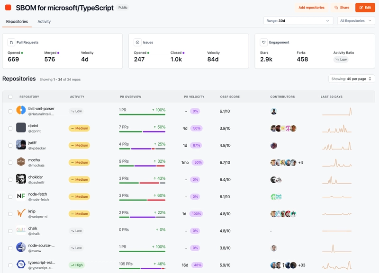Click node-fetch contributor avatars

276,197
